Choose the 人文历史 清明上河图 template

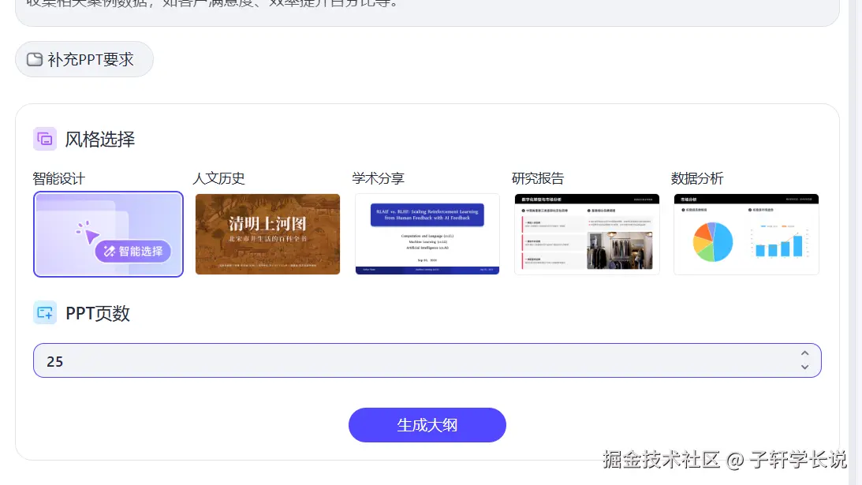pos(267,234)
